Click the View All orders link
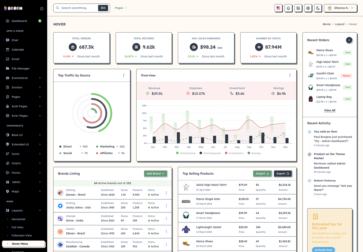Viewport: 363px width, 252px height. click(330, 110)
